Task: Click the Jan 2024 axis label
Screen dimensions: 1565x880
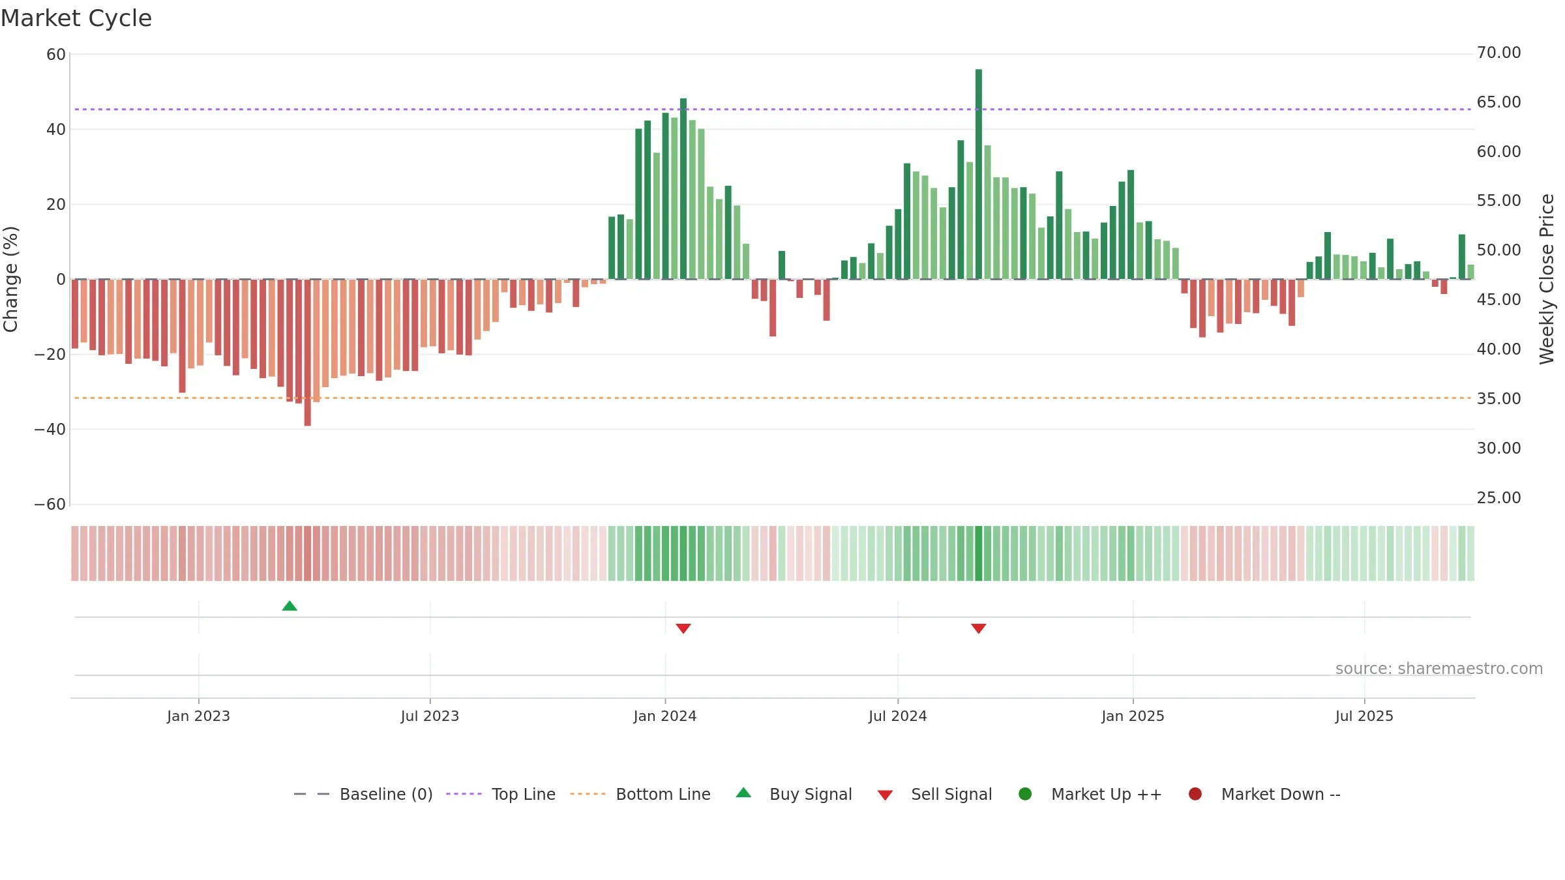Action: 665,716
